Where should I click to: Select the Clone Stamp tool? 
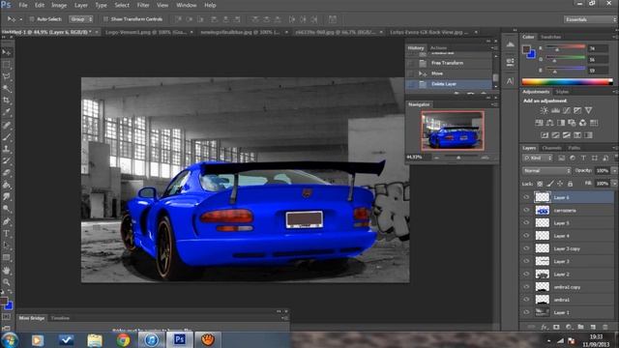pos(7,149)
